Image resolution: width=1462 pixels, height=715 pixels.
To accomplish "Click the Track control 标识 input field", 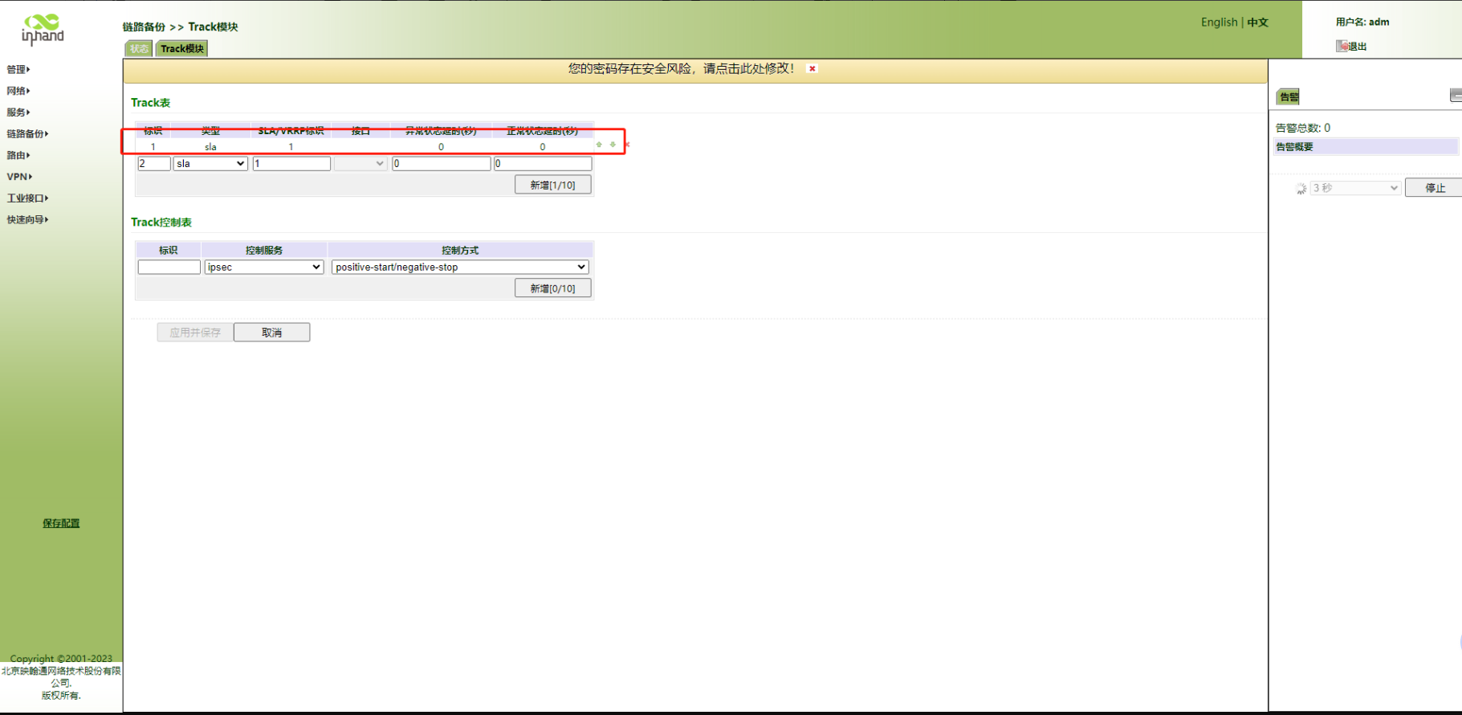I will [x=169, y=268].
